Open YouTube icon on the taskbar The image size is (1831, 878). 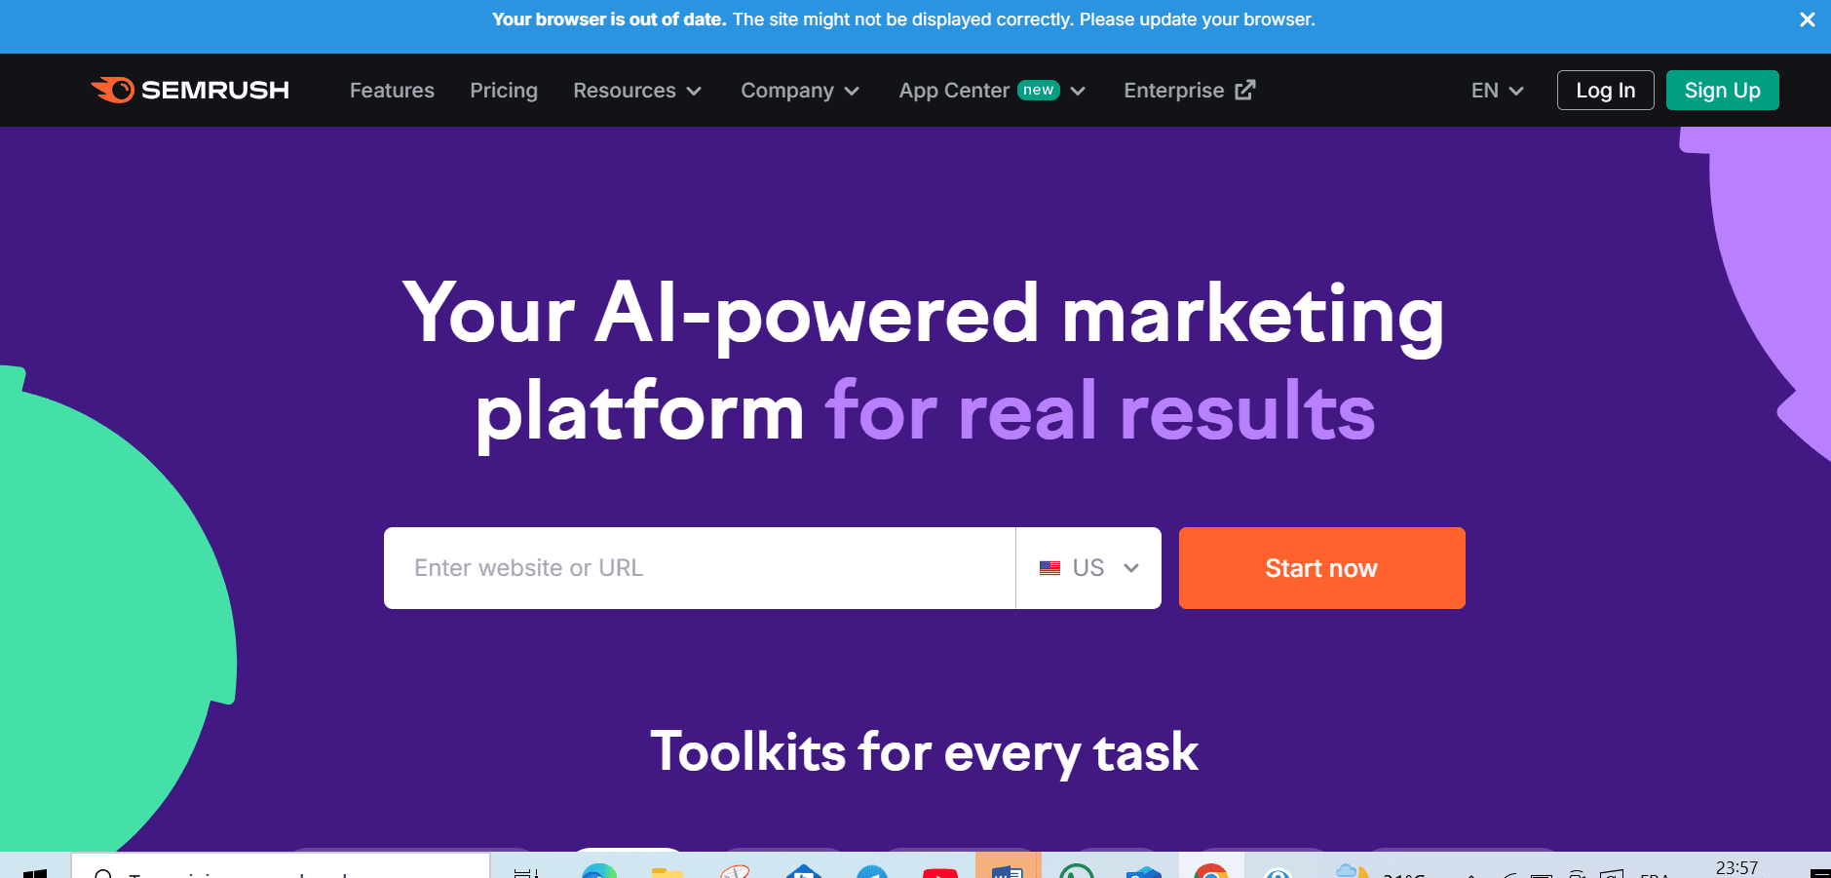[x=939, y=871]
